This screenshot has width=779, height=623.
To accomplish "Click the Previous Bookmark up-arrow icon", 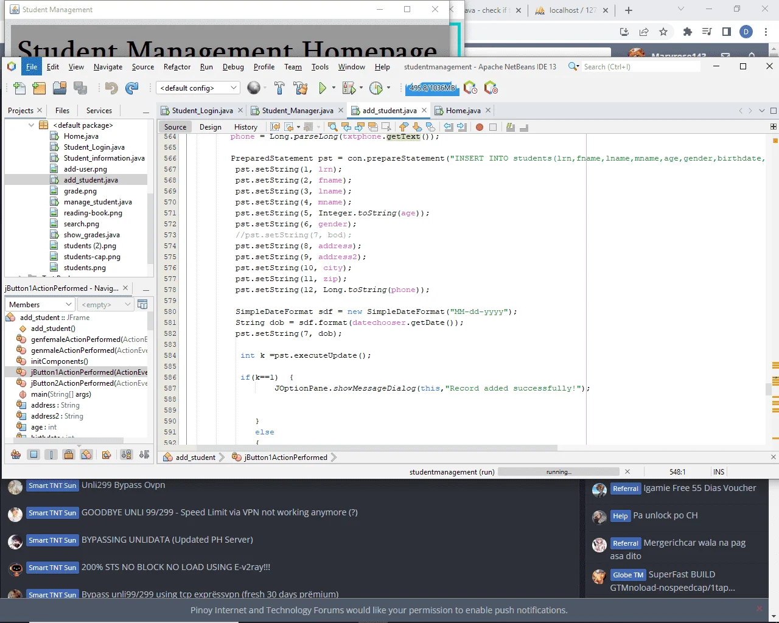I will tap(403, 127).
